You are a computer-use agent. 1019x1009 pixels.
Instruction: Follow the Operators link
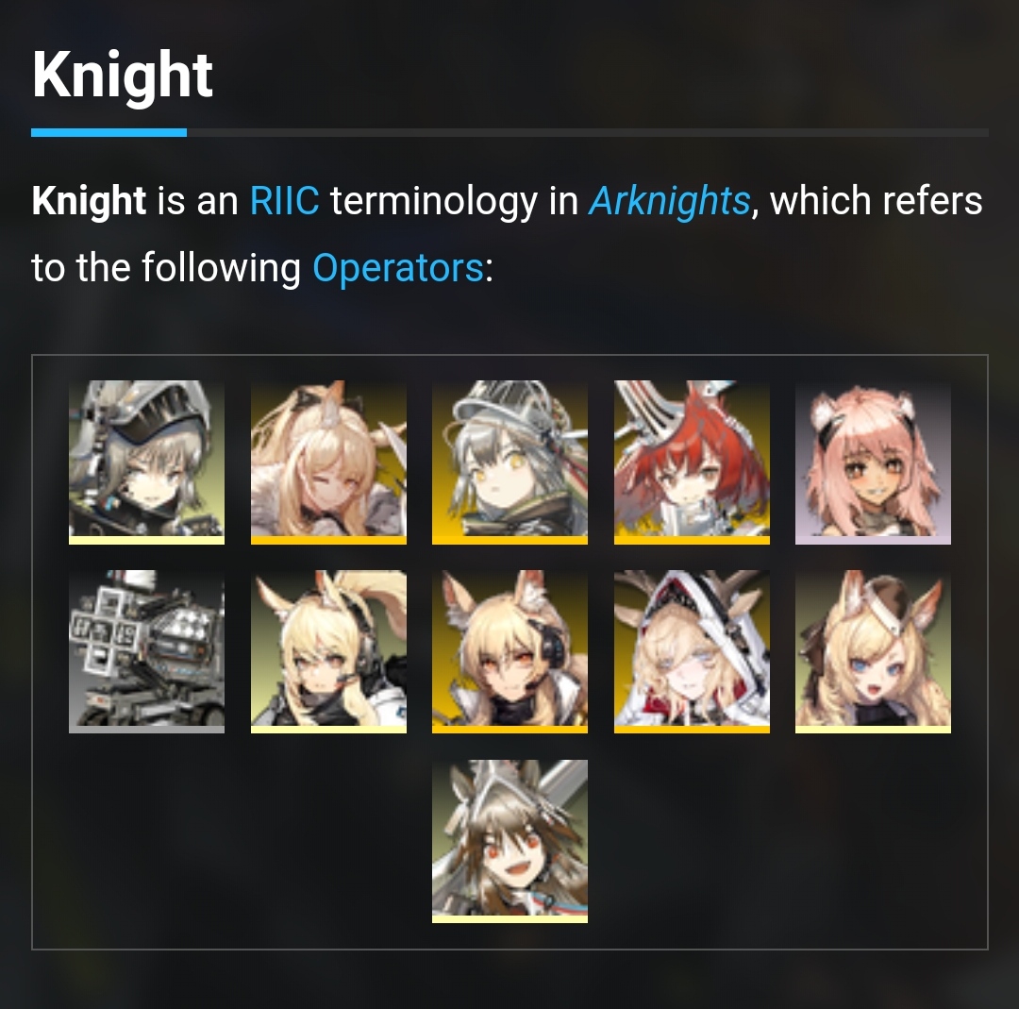click(398, 268)
